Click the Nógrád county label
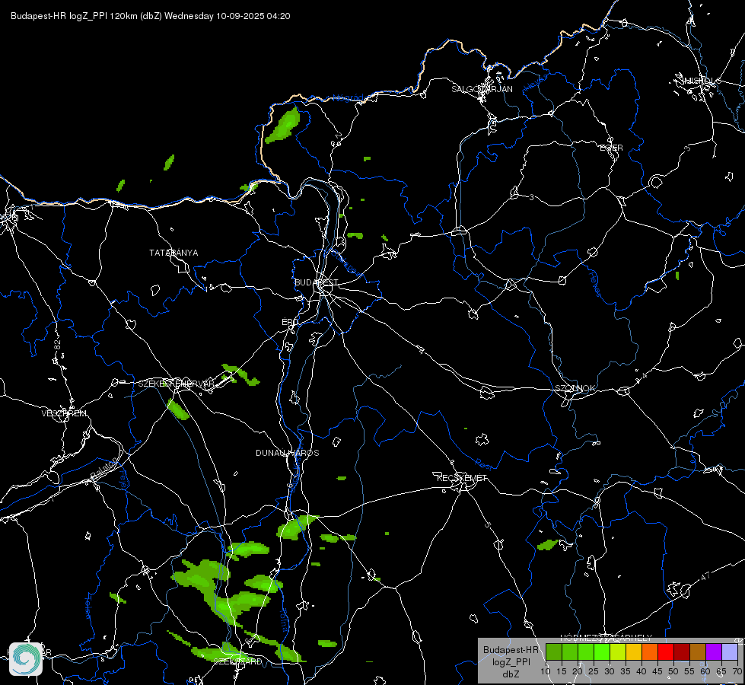This screenshot has width=745, height=685. pos(348,98)
